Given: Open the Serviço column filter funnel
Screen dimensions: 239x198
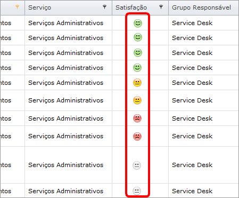Looking at the screenshot, I should click(x=105, y=7).
